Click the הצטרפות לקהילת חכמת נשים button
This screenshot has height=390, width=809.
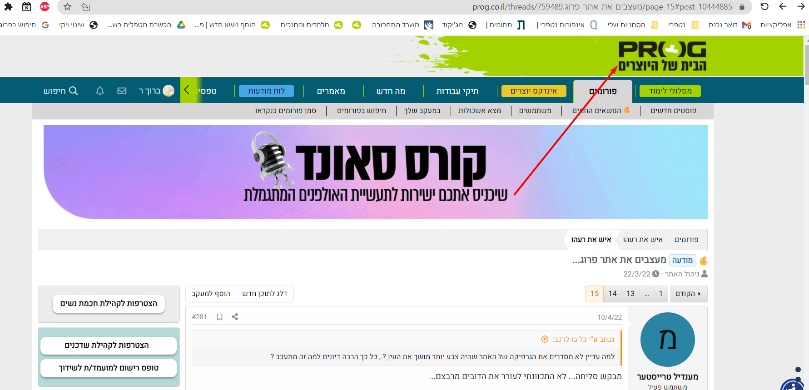109,303
